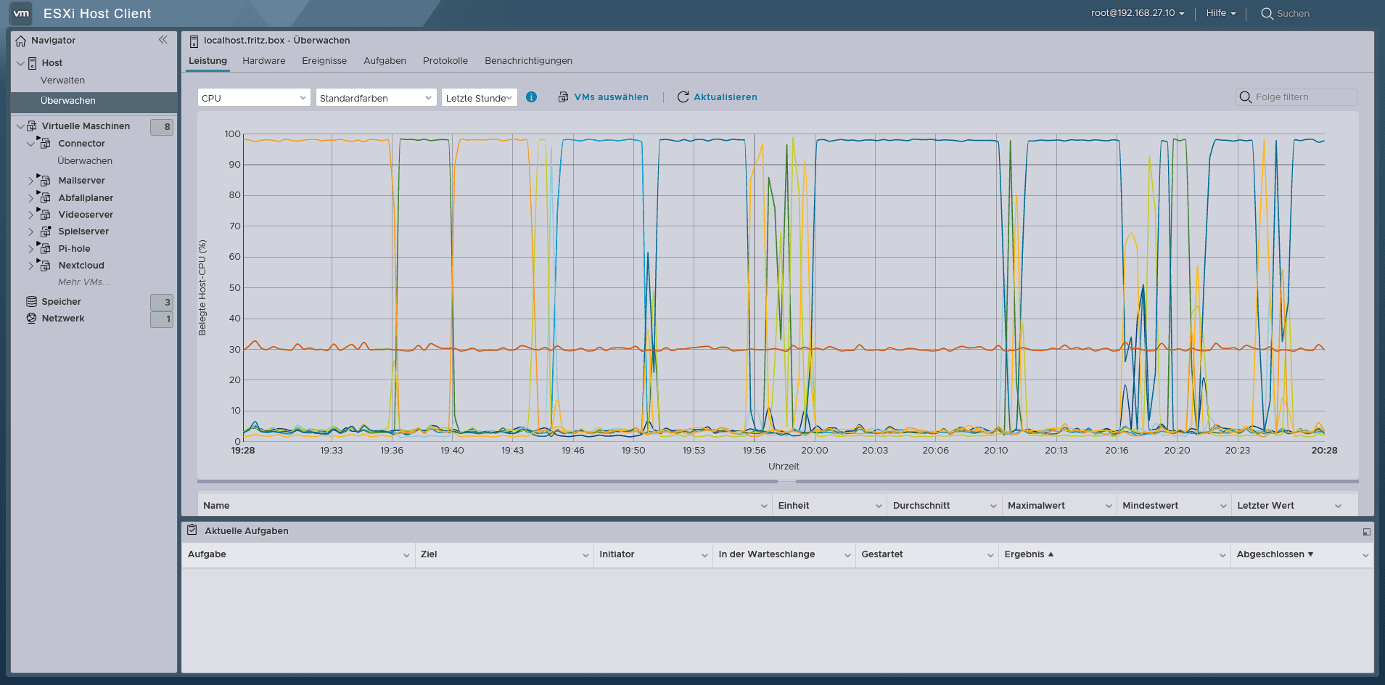Sort by Durchschnitt column header

pyautogui.click(x=921, y=506)
